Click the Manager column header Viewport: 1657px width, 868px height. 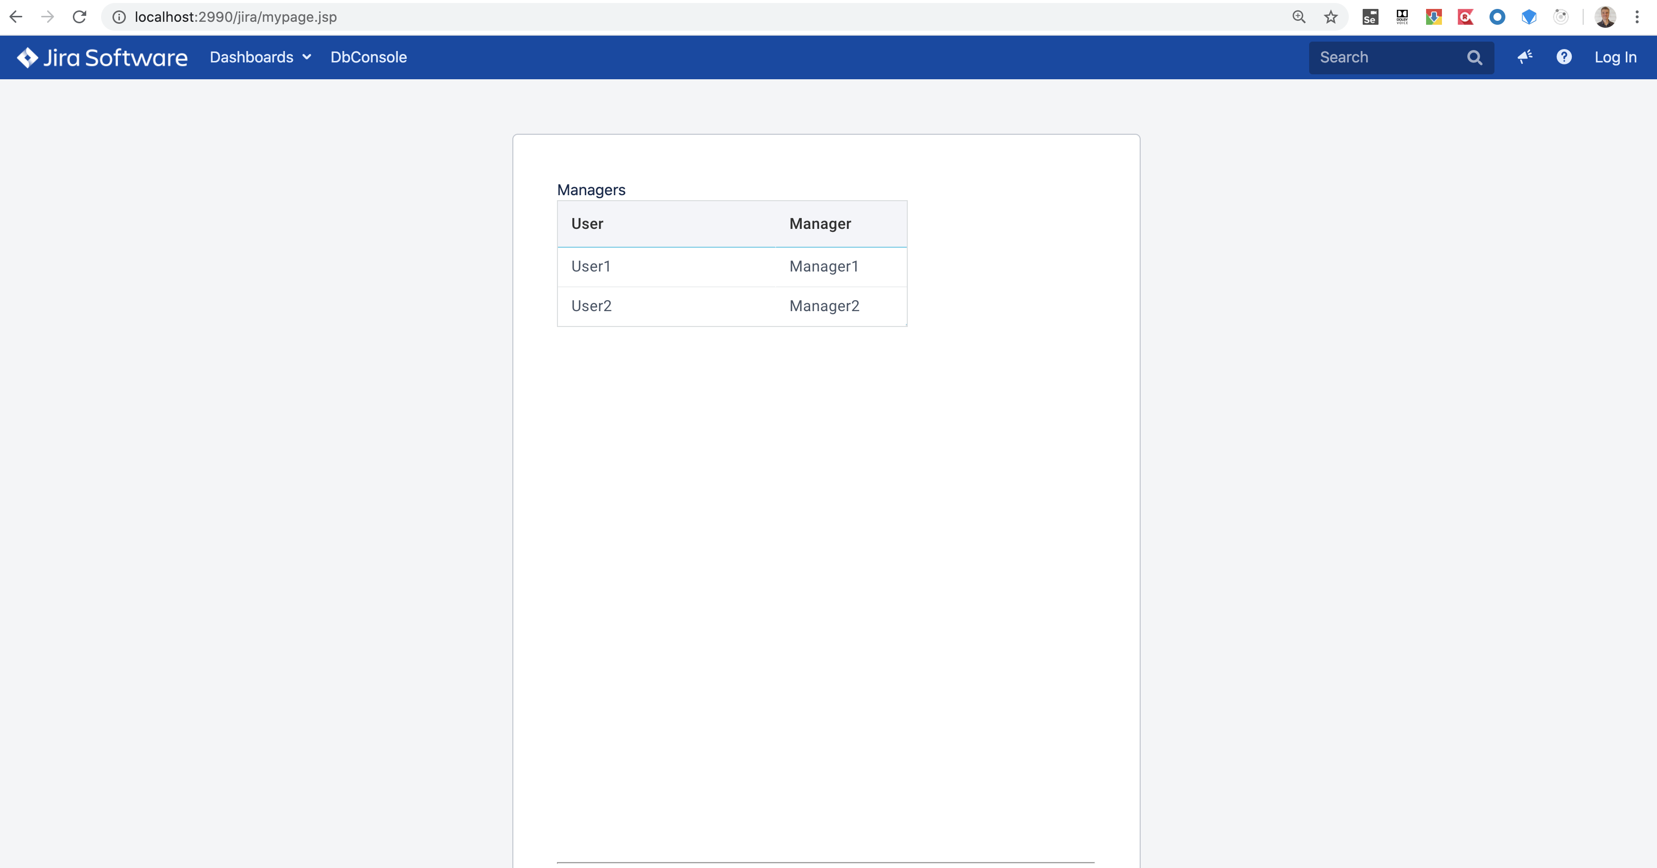point(841,224)
